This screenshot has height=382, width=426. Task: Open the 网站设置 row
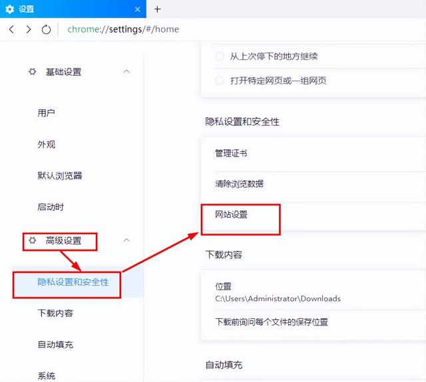click(x=314, y=215)
